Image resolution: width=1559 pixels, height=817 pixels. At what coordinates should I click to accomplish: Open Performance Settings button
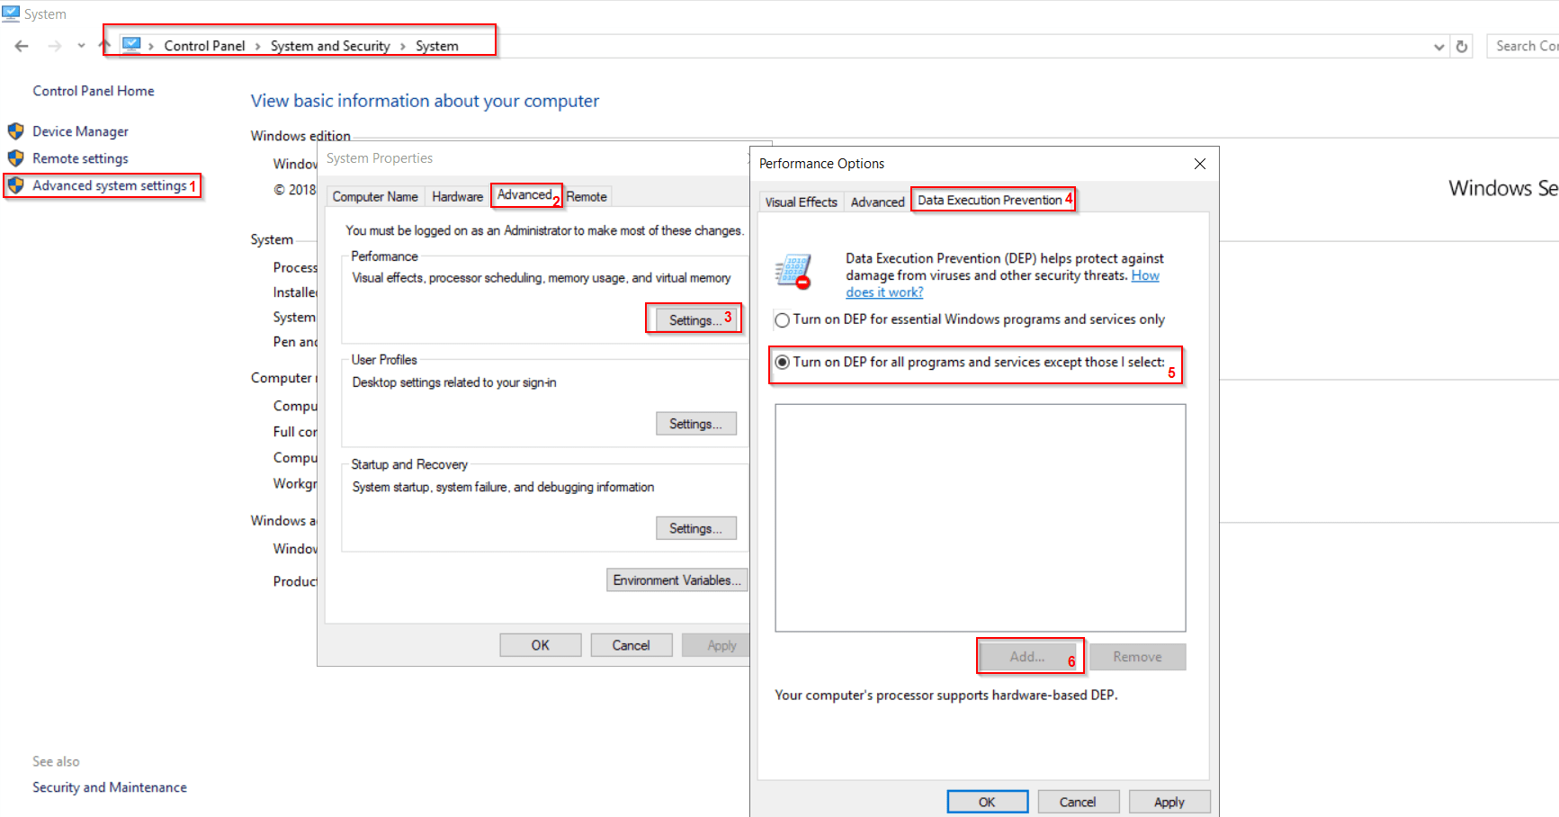(x=694, y=320)
